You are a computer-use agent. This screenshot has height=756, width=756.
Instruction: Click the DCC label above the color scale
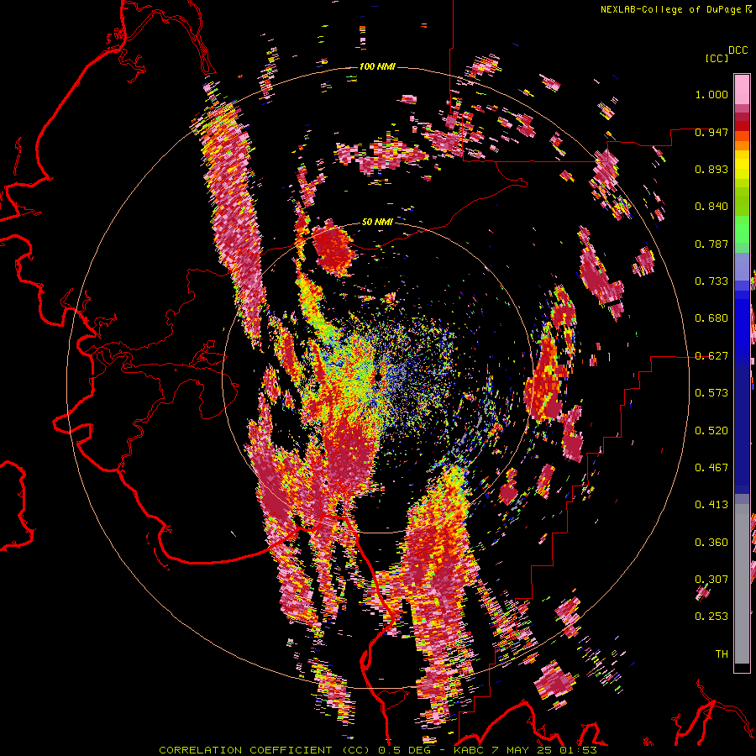click(738, 50)
